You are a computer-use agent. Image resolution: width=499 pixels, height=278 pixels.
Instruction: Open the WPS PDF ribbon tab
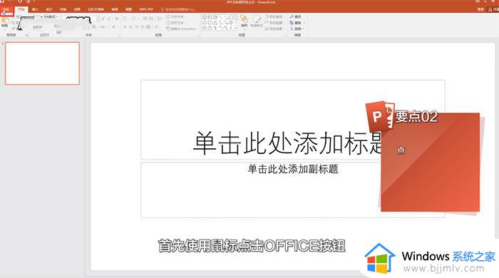pos(146,9)
